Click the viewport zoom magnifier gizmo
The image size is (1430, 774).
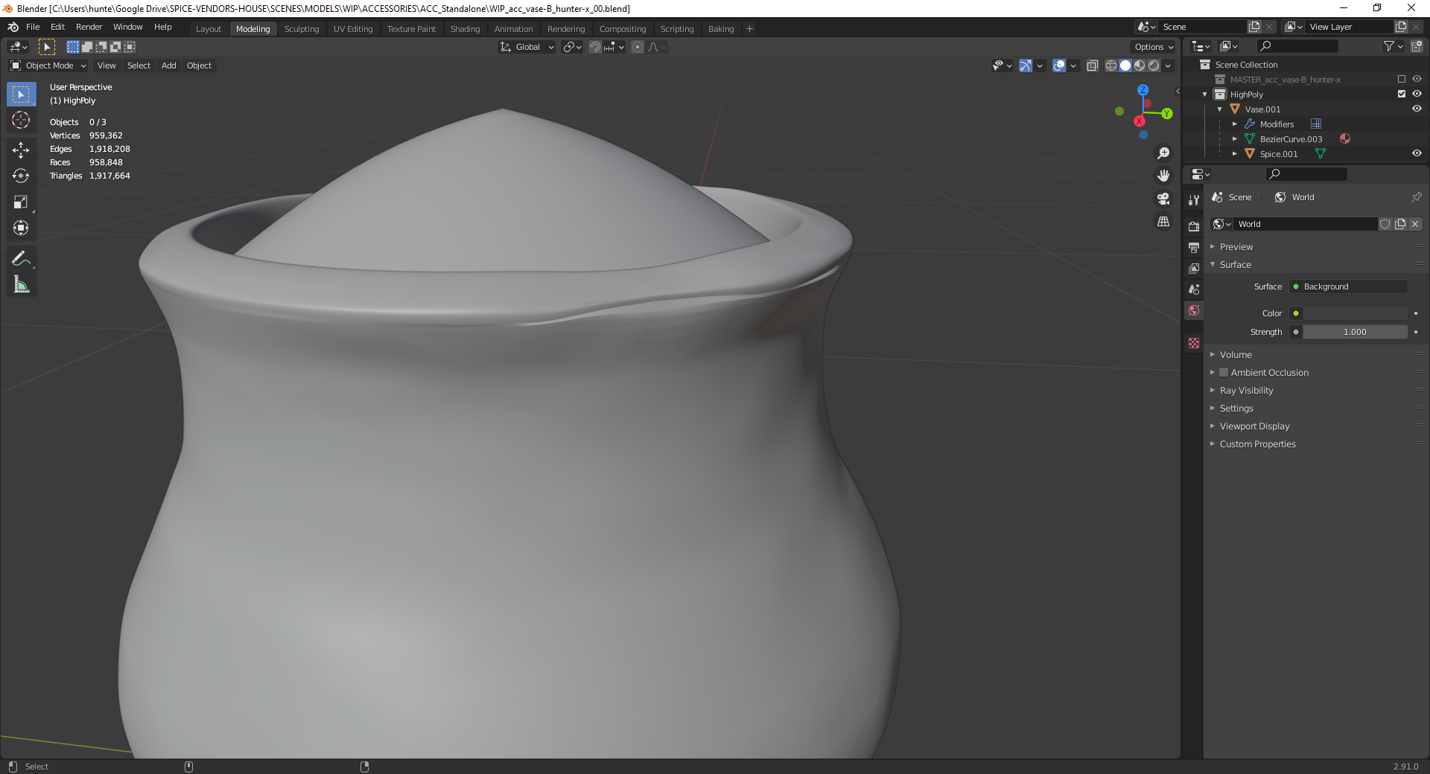tap(1163, 153)
